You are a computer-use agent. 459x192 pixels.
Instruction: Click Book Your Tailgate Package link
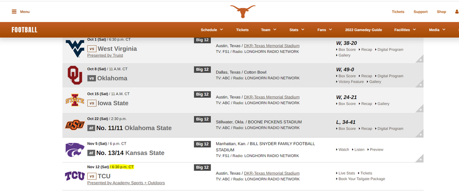coord(362,179)
